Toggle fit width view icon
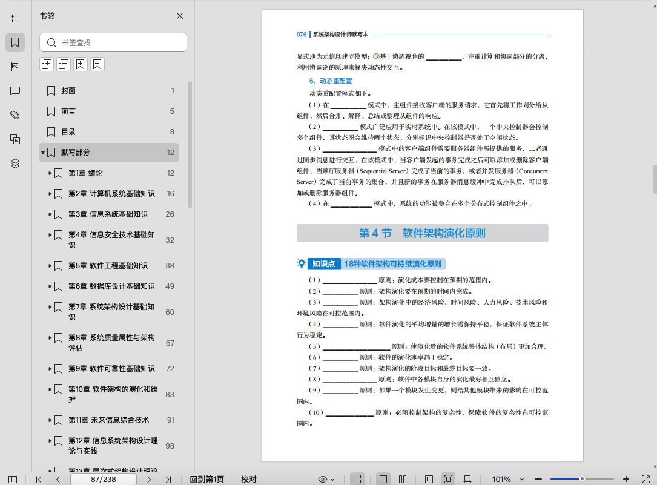Screen dimensions: 657x485 357,479
